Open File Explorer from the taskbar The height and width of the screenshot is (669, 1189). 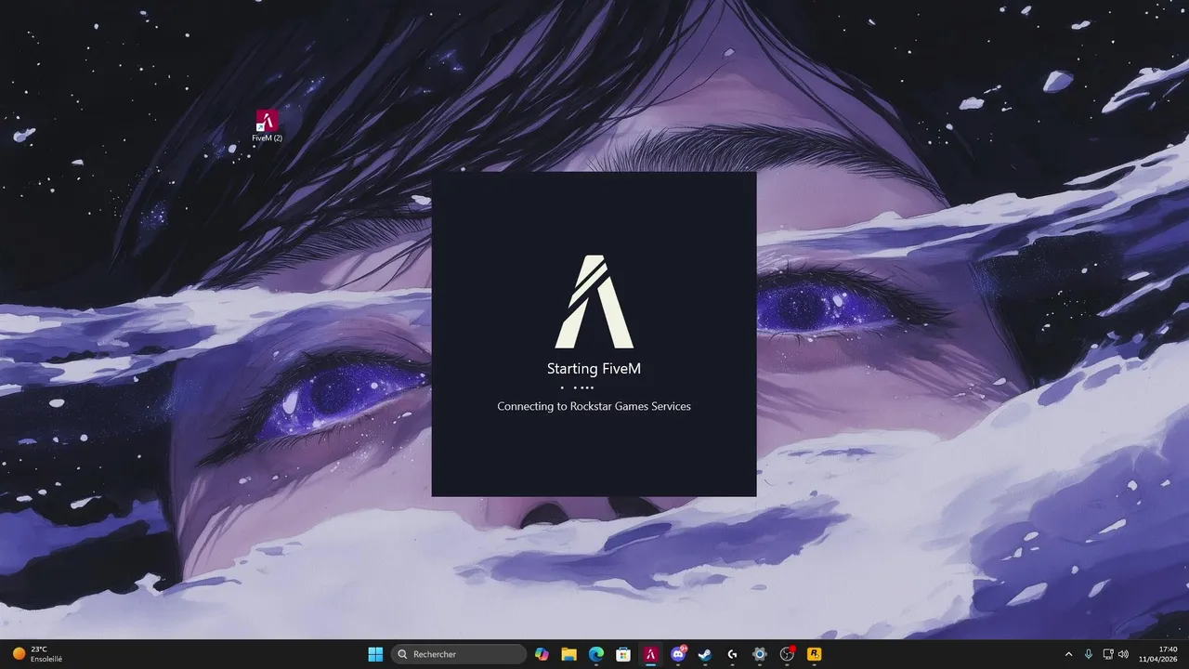tap(568, 654)
